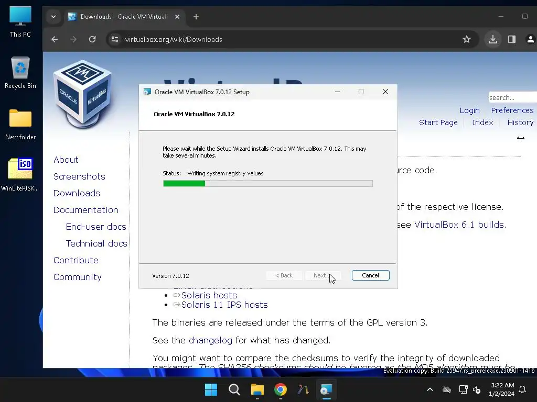The height and width of the screenshot is (402, 537).
Task: Go back in Chrome
Action: pos(55,39)
